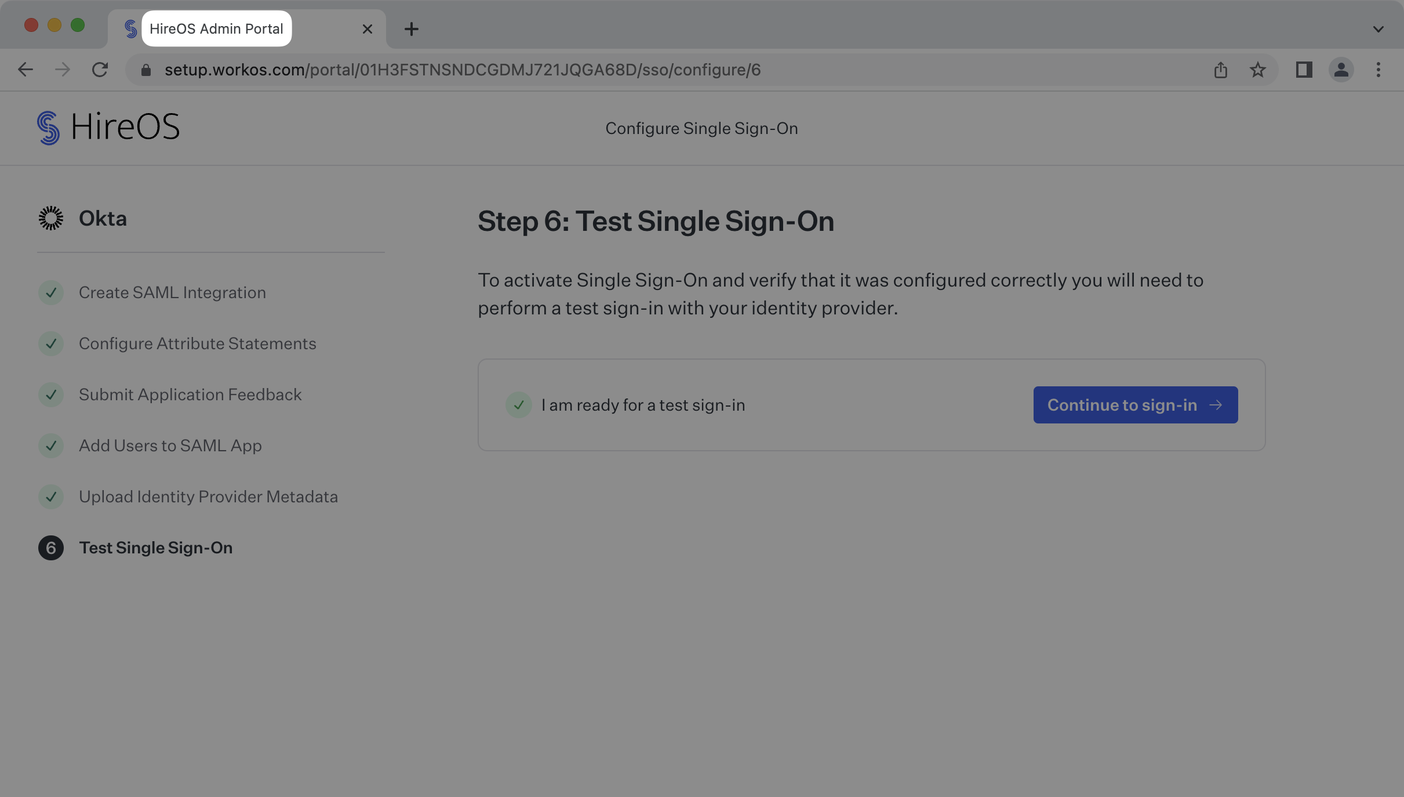Go to Configure Attribute Statements step

coord(197,343)
